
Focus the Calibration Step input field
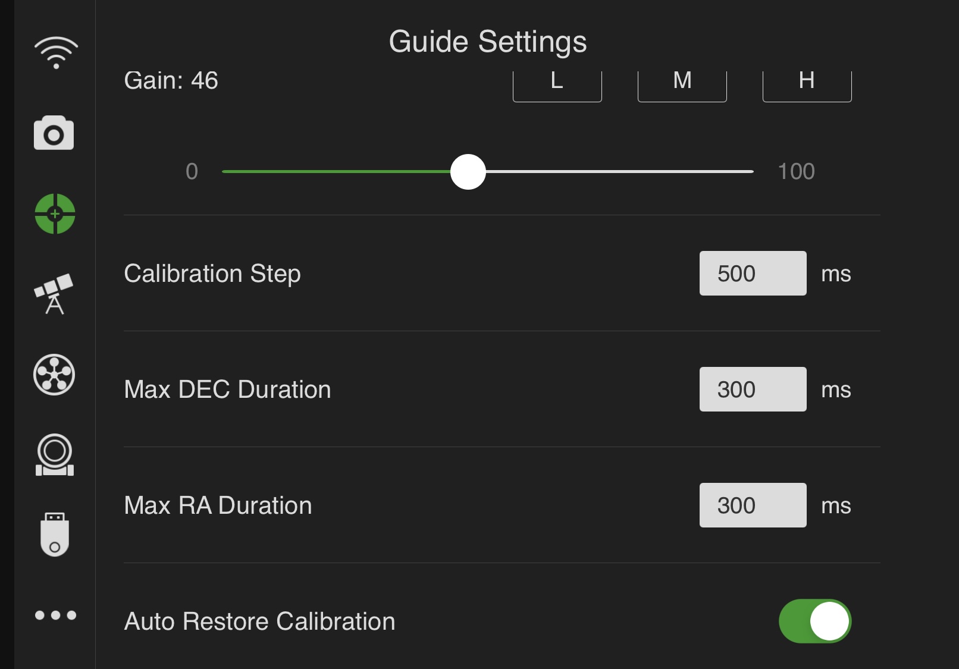coord(753,274)
